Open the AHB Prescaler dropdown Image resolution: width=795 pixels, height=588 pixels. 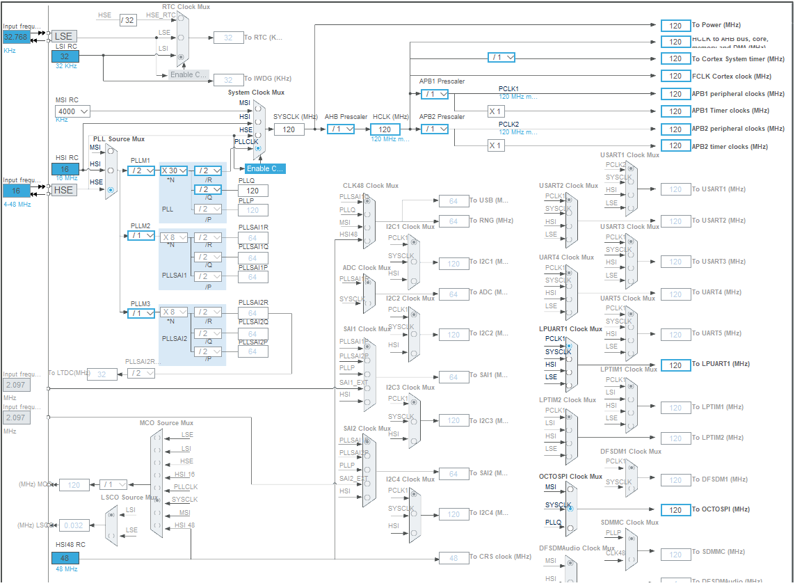[x=339, y=129]
